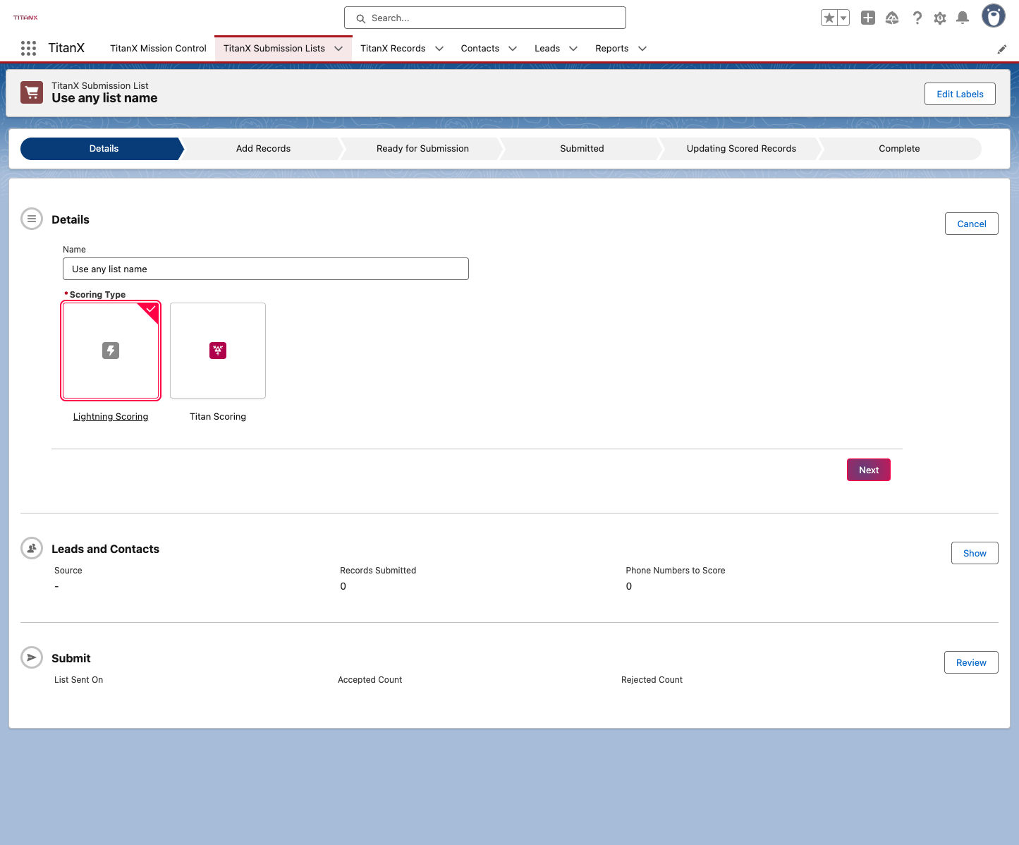This screenshot has height=845, width=1019.
Task: Open the TitanX Records tab
Action: tap(393, 49)
